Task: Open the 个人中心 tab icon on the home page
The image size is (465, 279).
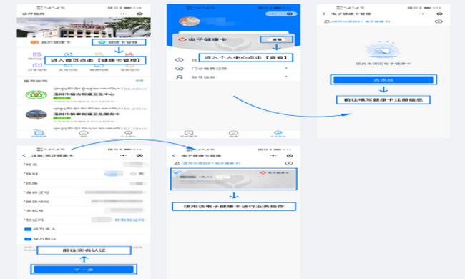Action: 128,133
